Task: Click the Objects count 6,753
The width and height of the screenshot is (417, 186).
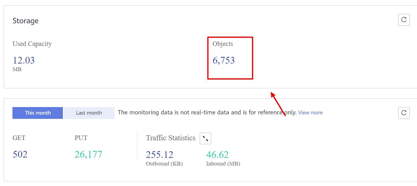Action: coord(224,60)
